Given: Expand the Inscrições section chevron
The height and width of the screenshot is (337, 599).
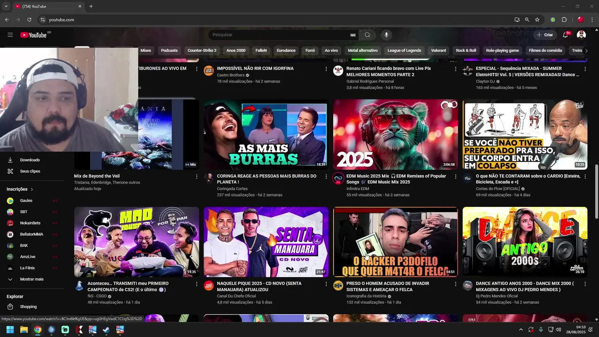Looking at the screenshot, I should (32, 190).
